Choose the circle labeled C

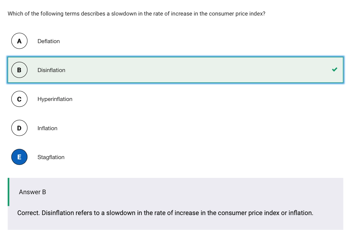point(19,99)
